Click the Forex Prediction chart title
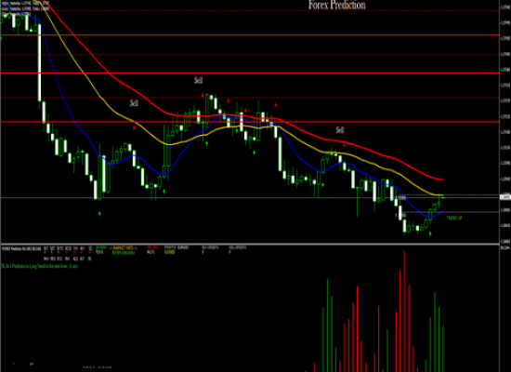The width and height of the screenshot is (511, 372). pyautogui.click(x=336, y=5)
